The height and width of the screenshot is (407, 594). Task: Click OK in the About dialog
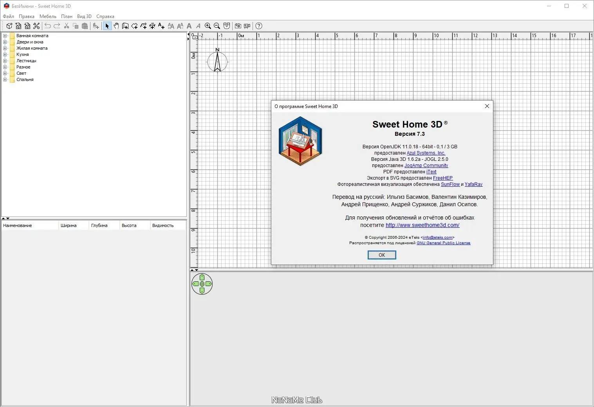(382, 255)
